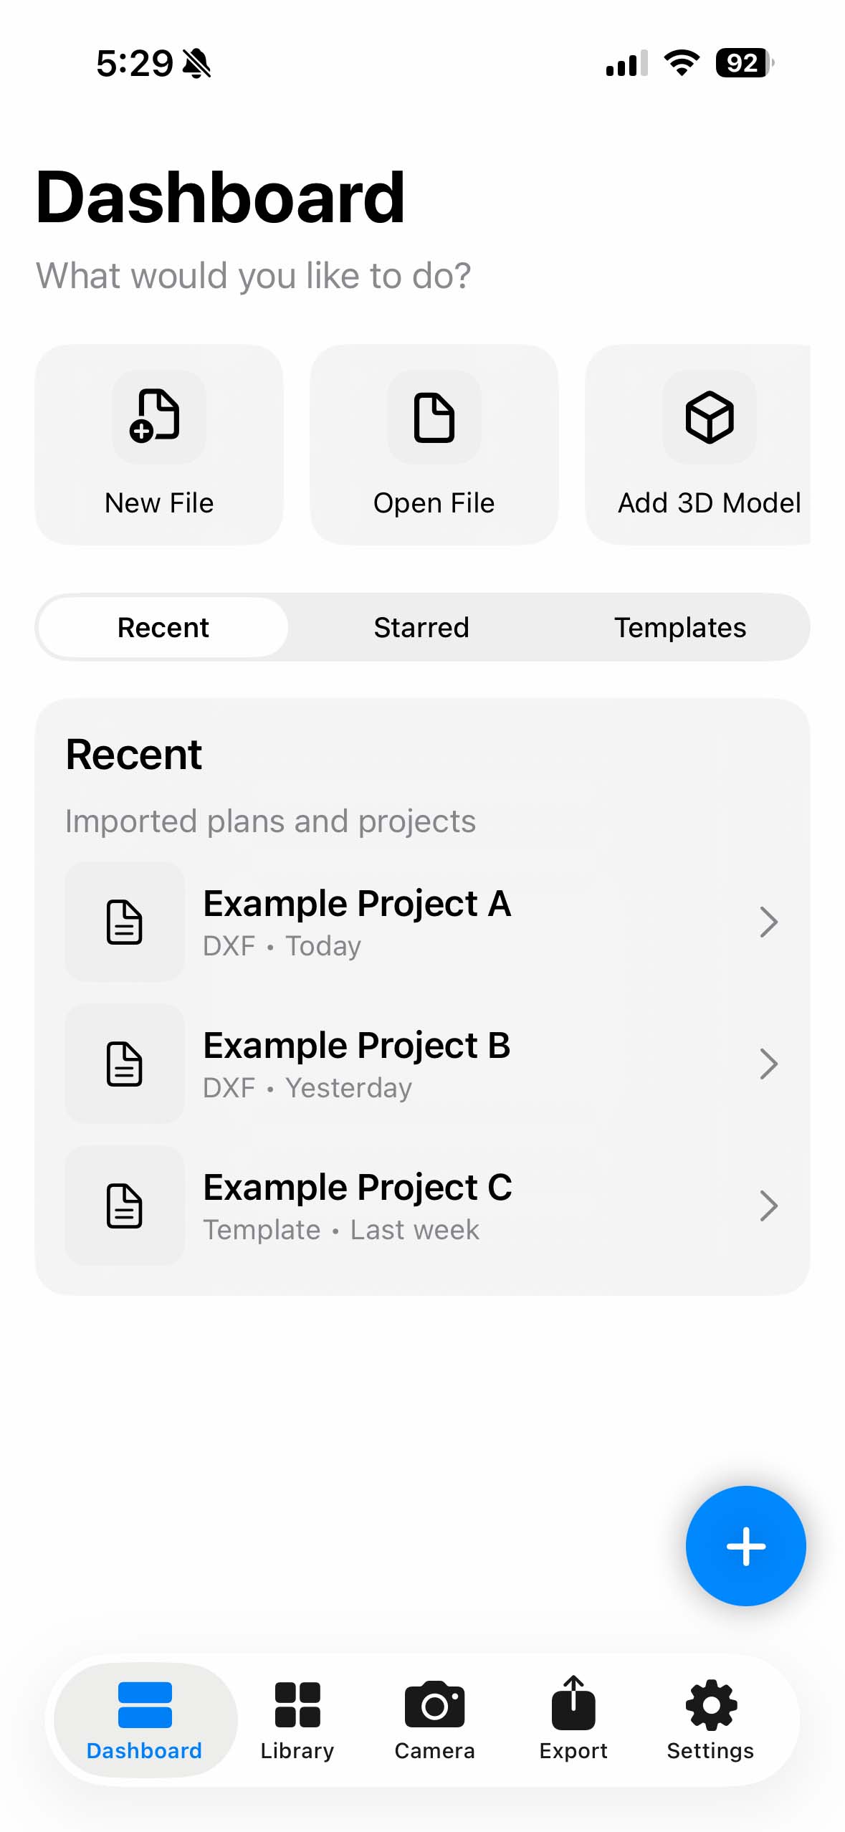Select the Recent segment
The image size is (845, 1832).
pyautogui.click(x=163, y=627)
